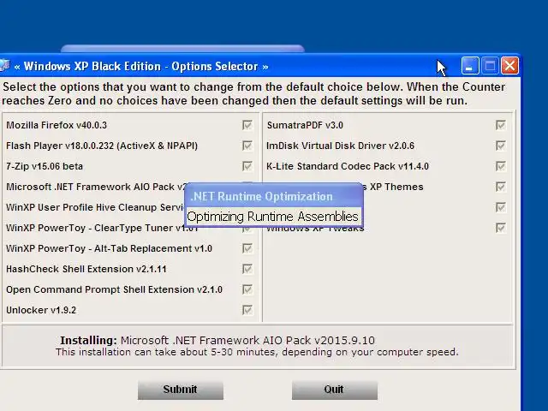Click the Quit button
Screen dimensions: 548x411
point(335,390)
